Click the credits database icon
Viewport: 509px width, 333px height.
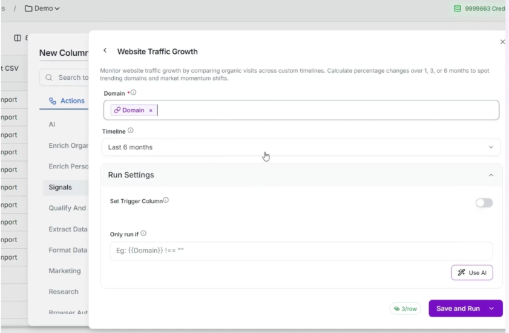tap(458, 8)
